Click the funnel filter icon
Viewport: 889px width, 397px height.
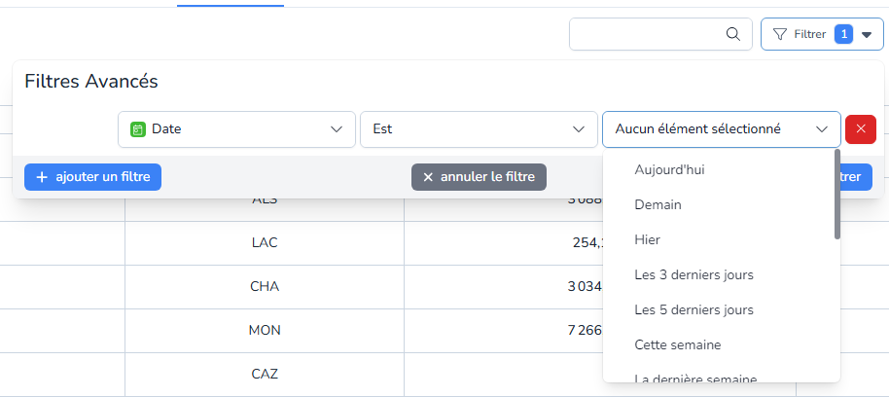click(x=779, y=34)
